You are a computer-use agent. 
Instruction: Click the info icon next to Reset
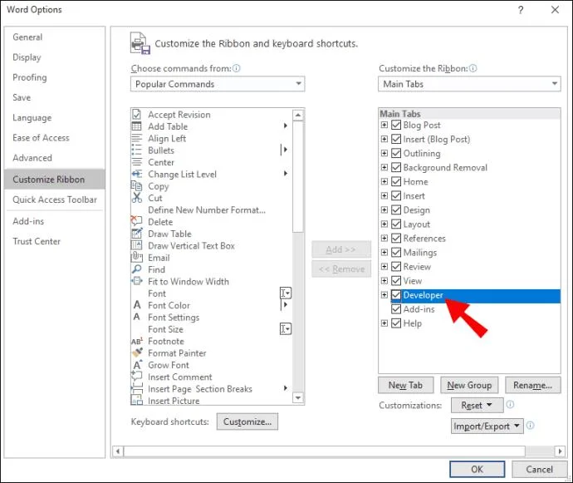click(x=510, y=404)
